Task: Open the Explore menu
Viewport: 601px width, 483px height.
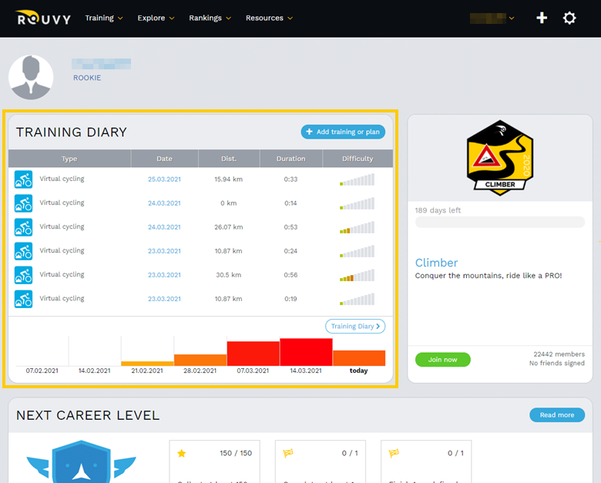Action: [156, 18]
